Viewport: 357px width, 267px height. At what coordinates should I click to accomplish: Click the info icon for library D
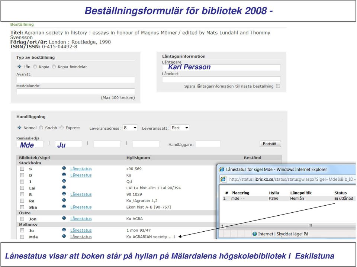[64, 174]
